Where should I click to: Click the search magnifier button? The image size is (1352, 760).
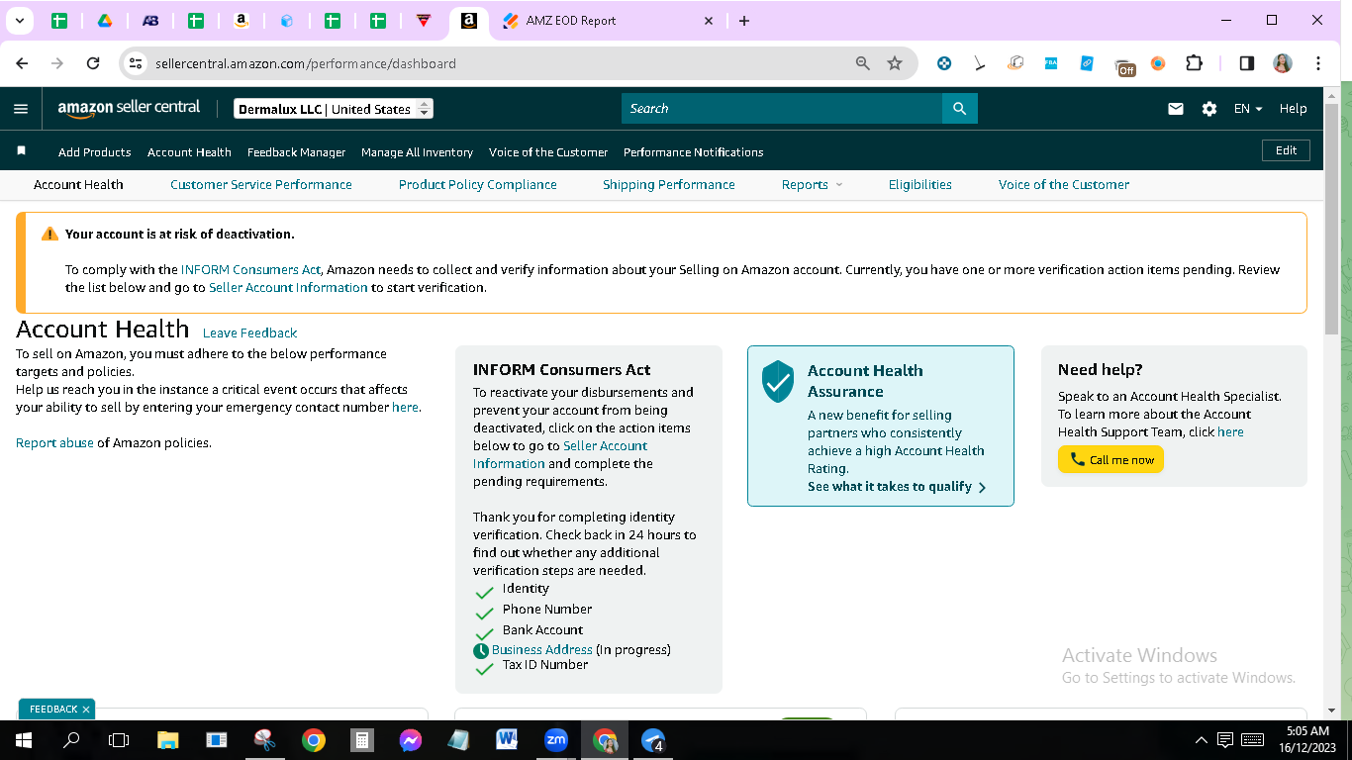(959, 109)
